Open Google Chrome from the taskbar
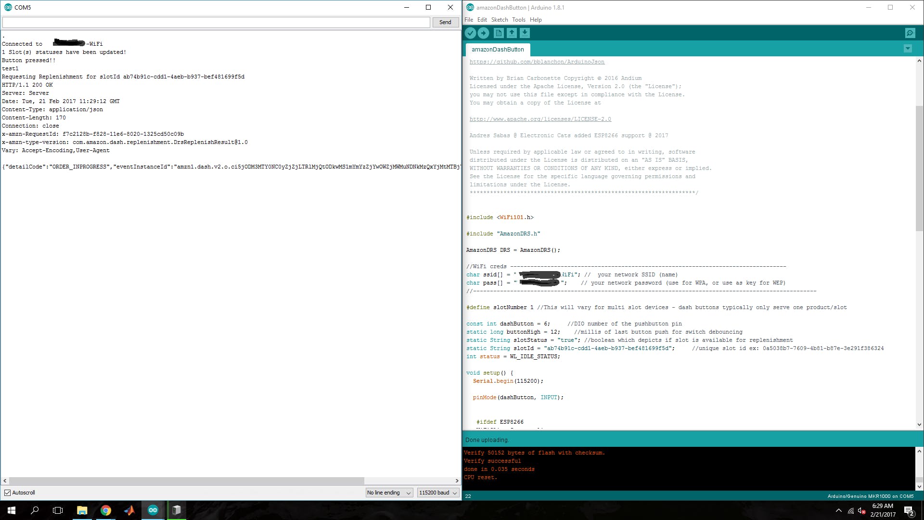This screenshot has height=520, width=924. tap(105, 510)
